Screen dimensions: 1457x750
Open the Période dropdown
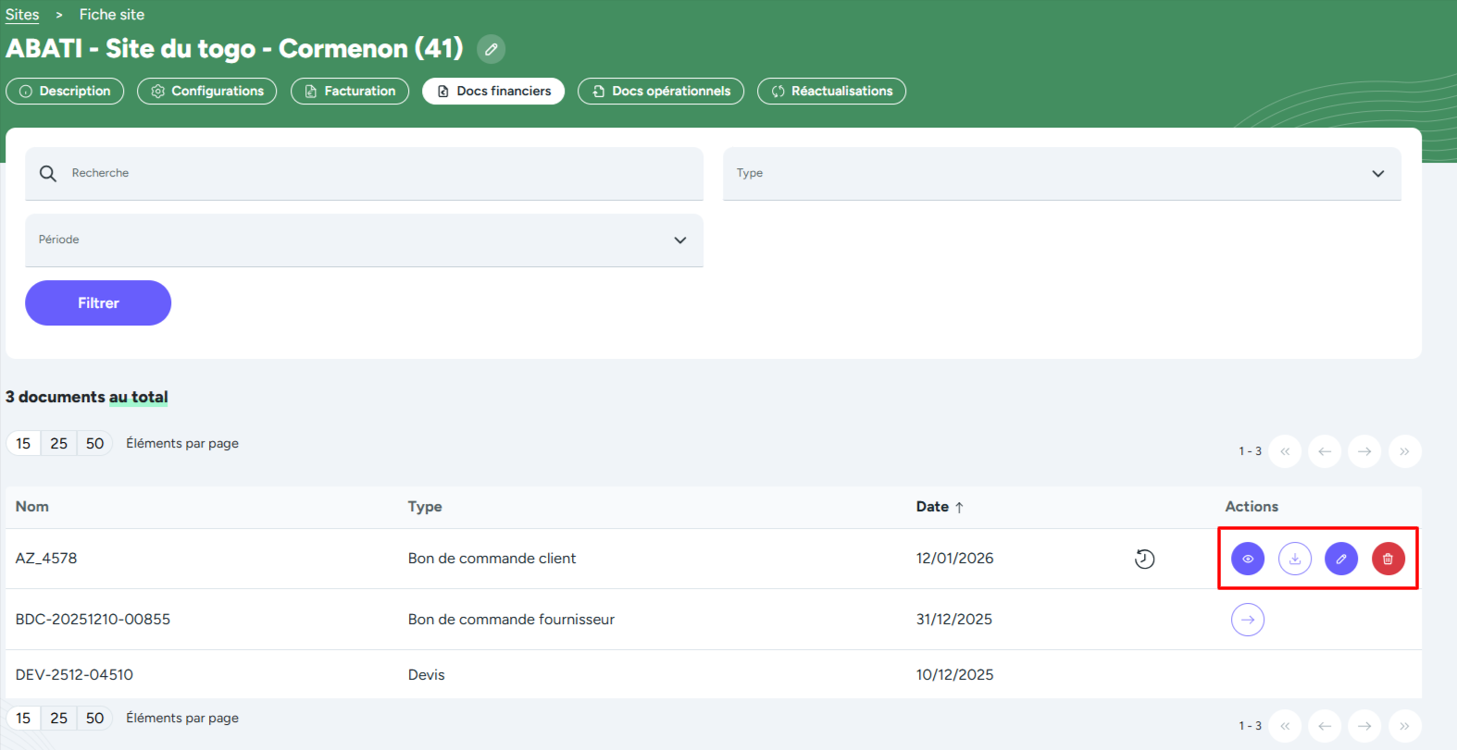(x=679, y=240)
